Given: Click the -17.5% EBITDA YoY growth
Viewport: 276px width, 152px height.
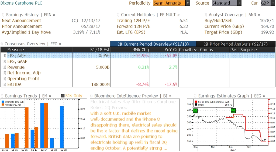Looking at the screenshot, I should click(171, 85).
